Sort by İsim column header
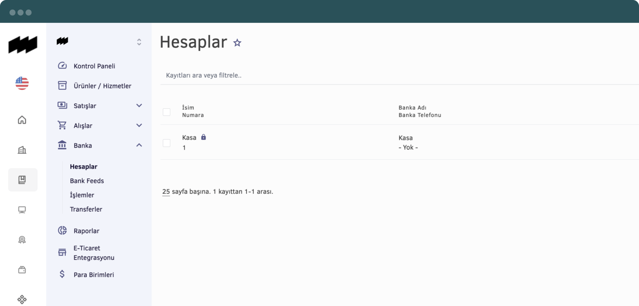This screenshot has height=306, width=639. [x=188, y=108]
